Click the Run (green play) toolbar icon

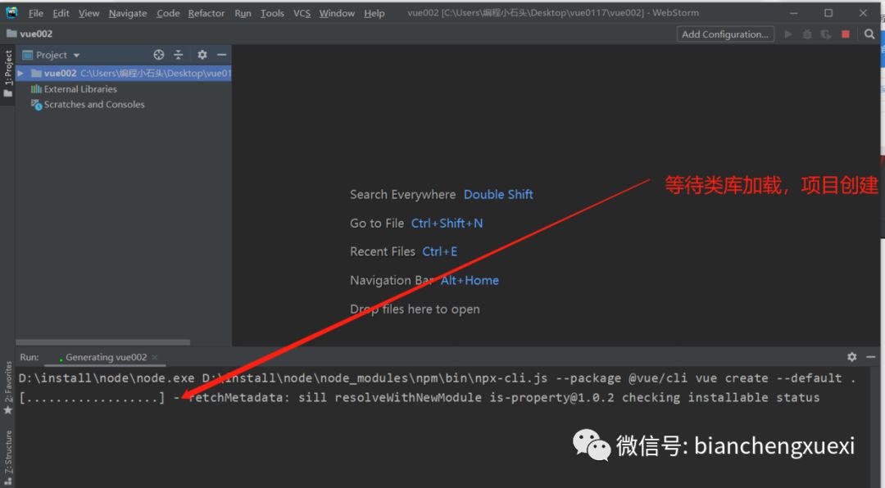tap(788, 34)
